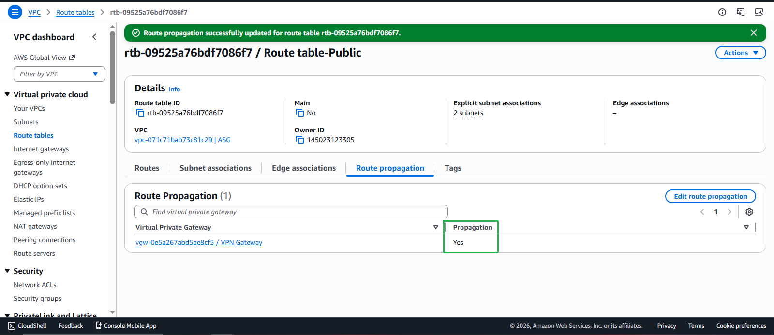
Task: Open Security groups in sidebar
Action: pos(37,298)
